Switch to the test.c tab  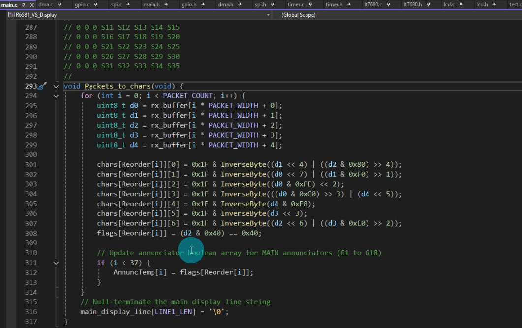click(515, 4)
